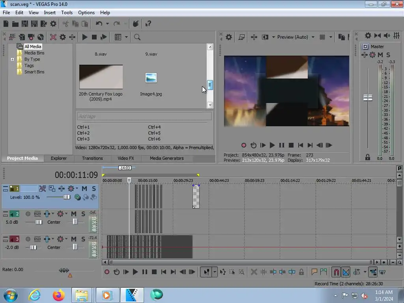Click audio track 2 volume slider handle

pos(39,222)
